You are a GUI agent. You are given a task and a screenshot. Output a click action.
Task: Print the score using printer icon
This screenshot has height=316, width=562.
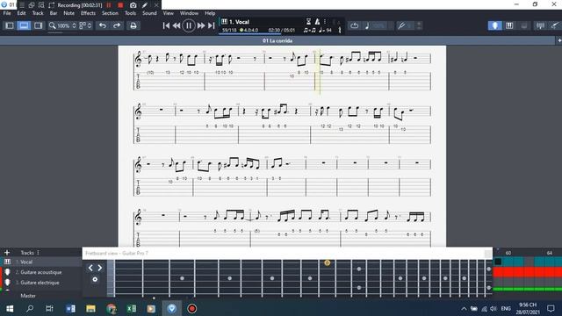pos(133,25)
